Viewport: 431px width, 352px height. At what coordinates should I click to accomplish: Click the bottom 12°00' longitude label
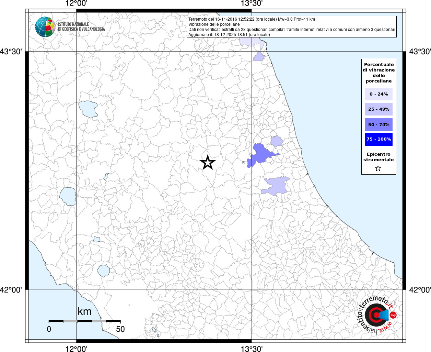point(77,349)
